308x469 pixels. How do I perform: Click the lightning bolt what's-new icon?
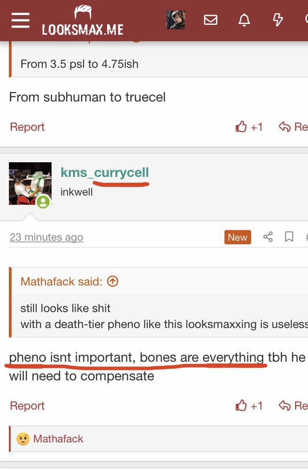tap(278, 20)
